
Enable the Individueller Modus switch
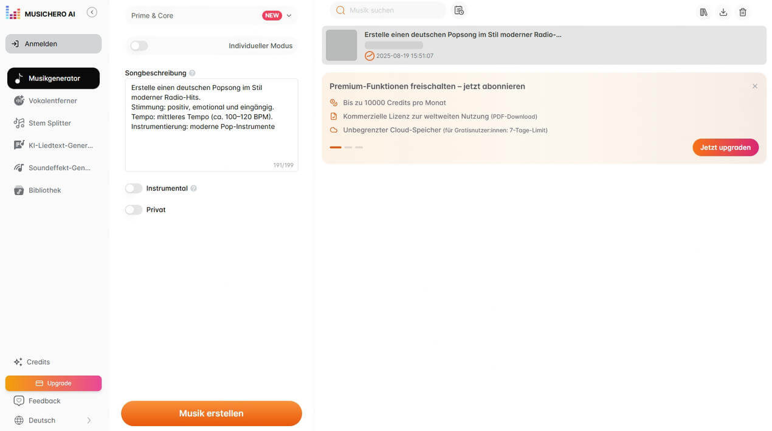[x=139, y=46]
